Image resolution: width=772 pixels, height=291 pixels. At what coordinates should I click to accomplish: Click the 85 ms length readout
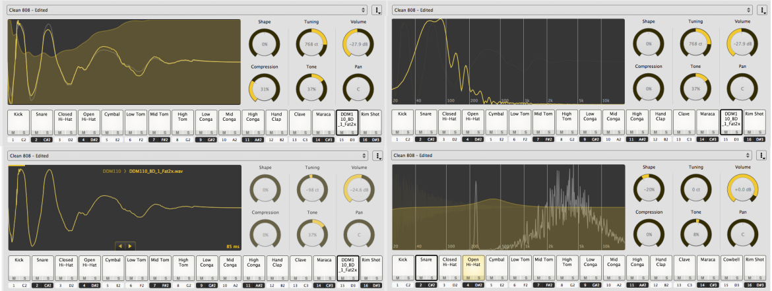232,246
